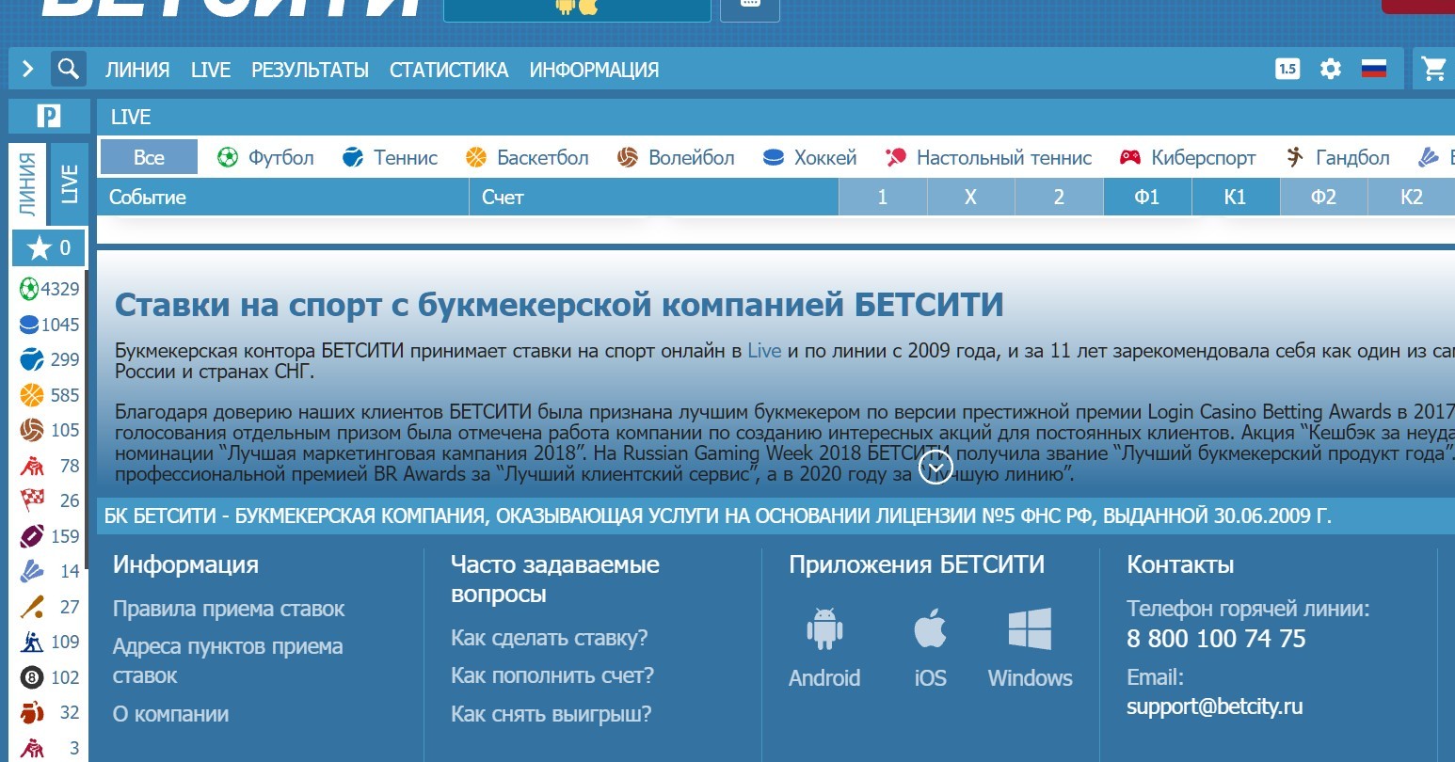This screenshot has width=1455, height=762.
Task: Click the Ф2 column header
Action: tap(1324, 198)
